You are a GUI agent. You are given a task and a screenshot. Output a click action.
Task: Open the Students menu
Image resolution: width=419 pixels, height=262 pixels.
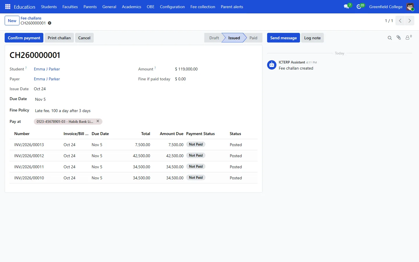click(x=49, y=7)
